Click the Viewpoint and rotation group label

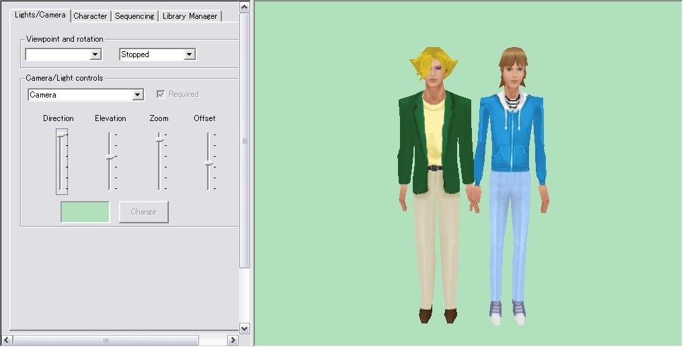65,39
